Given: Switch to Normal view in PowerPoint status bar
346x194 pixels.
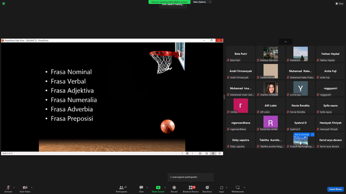Looking at the screenshot, I should pyautogui.click(x=200, y=154).
